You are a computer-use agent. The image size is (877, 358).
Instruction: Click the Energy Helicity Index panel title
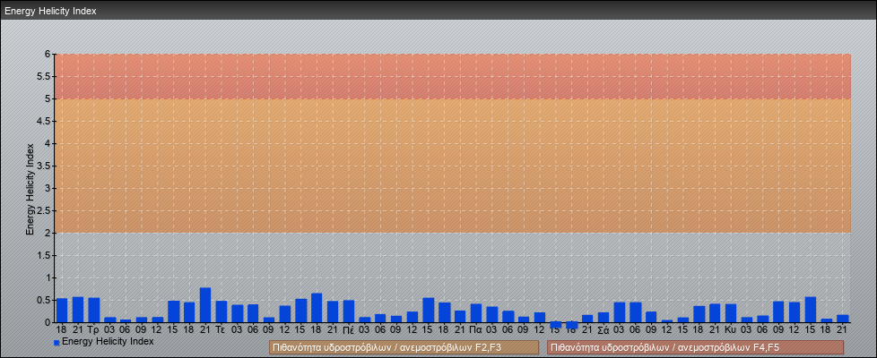coord(50,11)
